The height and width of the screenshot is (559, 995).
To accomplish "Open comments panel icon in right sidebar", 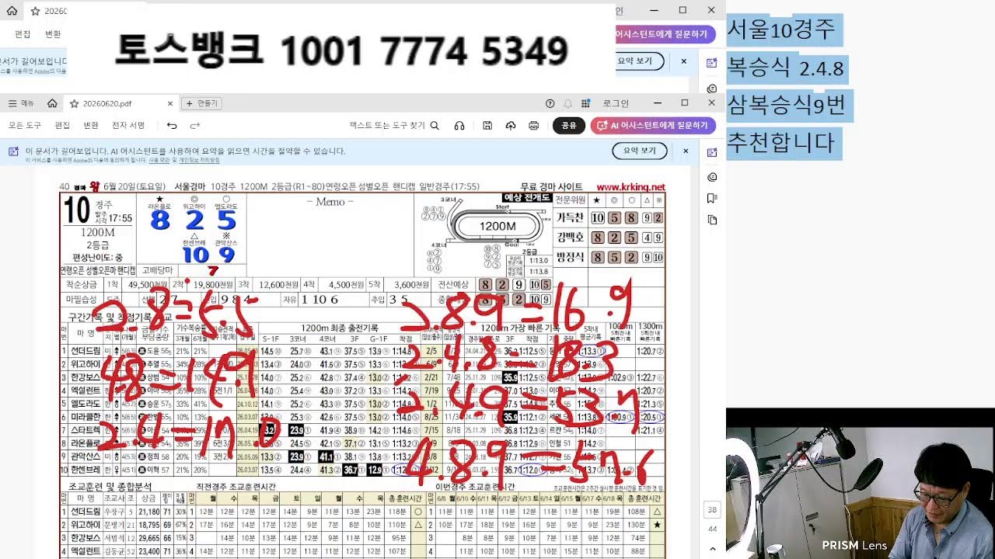I will [712, 177].
